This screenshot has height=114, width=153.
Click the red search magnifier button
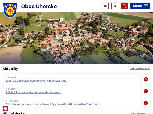coord(124,6)
